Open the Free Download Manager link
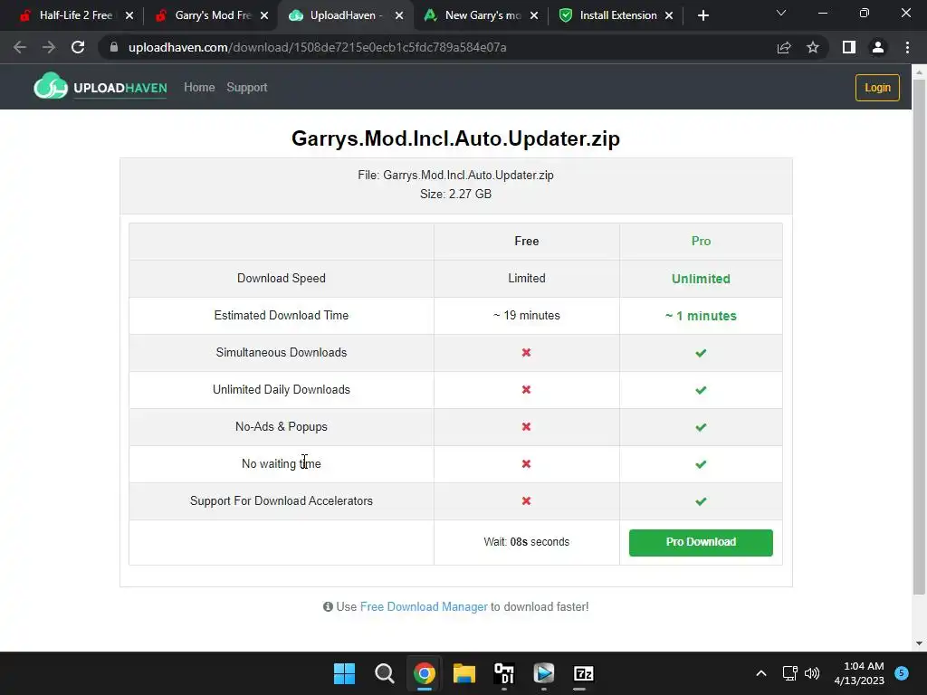927x695 pixels. pos(424,607)
